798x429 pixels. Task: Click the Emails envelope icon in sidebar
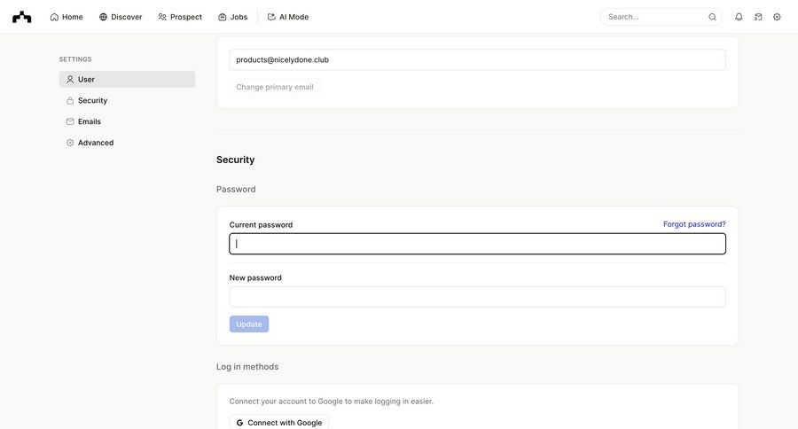tap(70, 121)
